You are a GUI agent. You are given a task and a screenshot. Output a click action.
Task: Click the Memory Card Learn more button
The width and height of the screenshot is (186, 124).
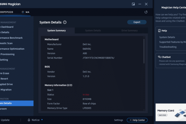[x=162, y=115]
